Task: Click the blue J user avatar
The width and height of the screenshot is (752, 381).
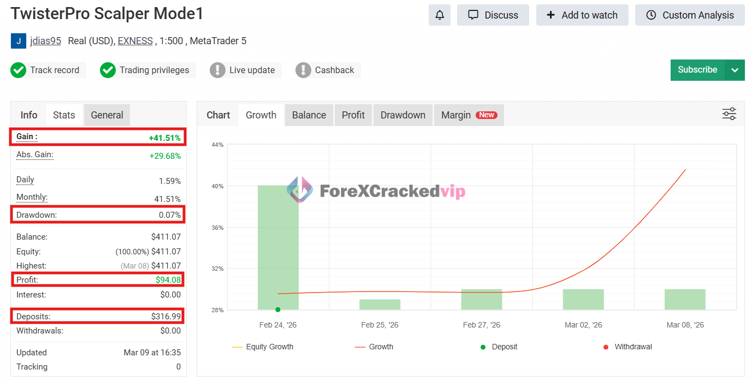Action: (x=18, y=41)
